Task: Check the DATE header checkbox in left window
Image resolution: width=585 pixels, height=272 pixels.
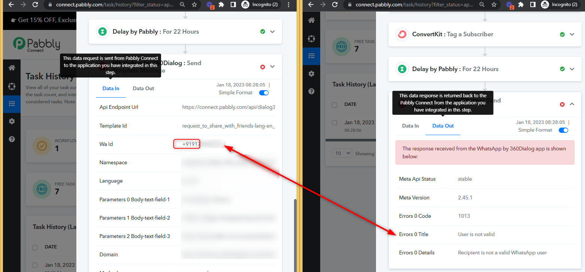Action: [x=35, y=247]
